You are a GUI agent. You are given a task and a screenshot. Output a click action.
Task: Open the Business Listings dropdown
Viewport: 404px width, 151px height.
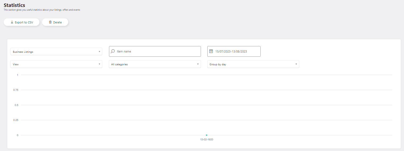coord(56,52)
